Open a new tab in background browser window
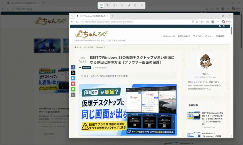 point(43,3)
